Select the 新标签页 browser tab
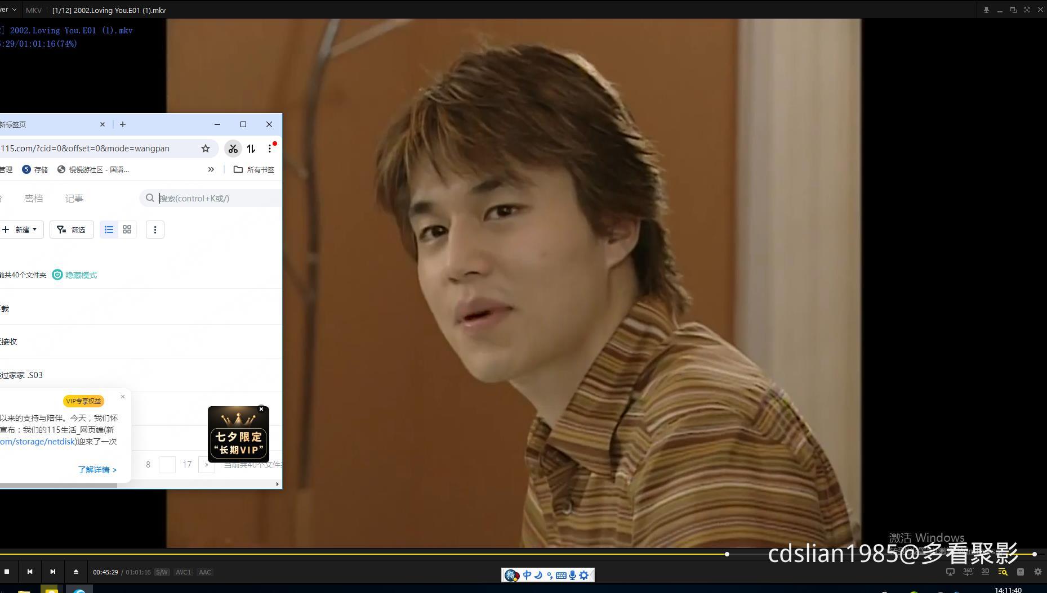The width and height of the screenshot is (1047, 593). point(54,124)
